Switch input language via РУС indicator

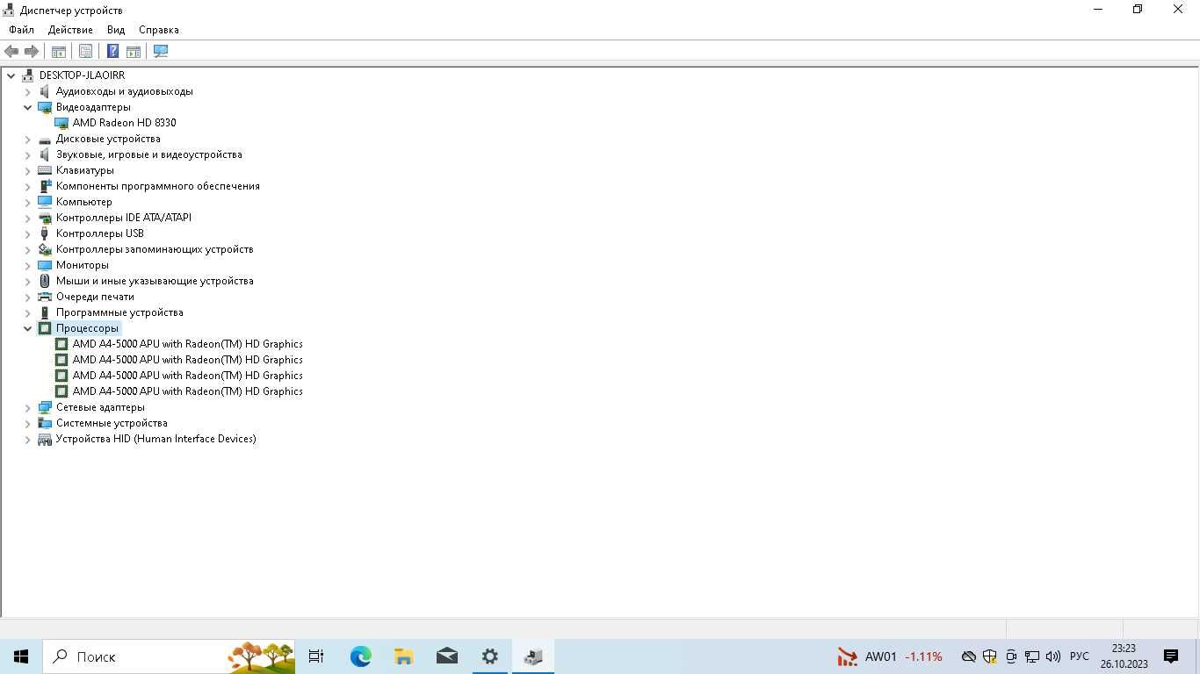(1080, 656)
